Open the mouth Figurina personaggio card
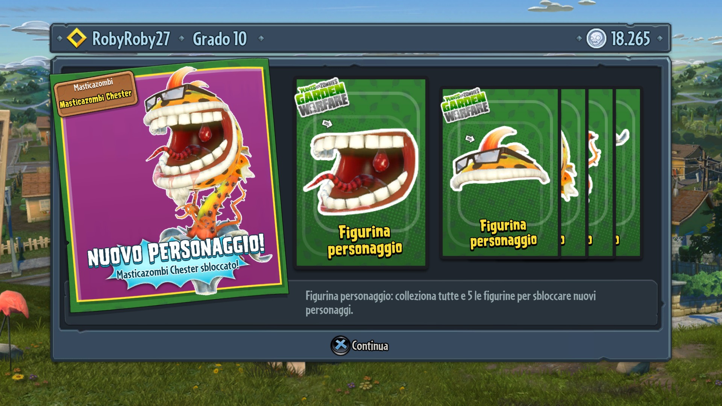 point(361,173)
